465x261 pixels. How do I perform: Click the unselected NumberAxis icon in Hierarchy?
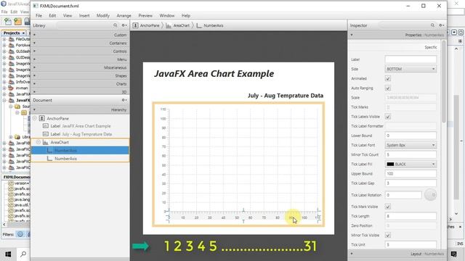pyautogui.click(x=49, y=159)
